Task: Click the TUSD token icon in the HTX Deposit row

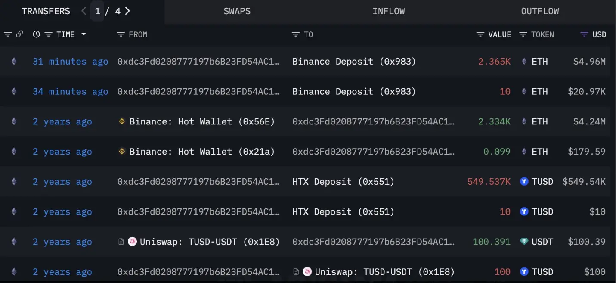Action: coord(524,182)
